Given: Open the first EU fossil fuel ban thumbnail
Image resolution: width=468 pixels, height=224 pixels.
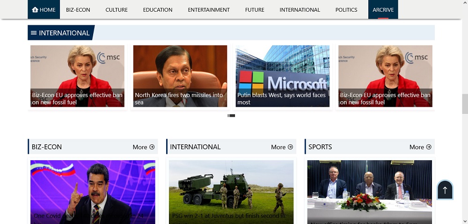Looking at the screenshot, I should (x=77, y=76).
